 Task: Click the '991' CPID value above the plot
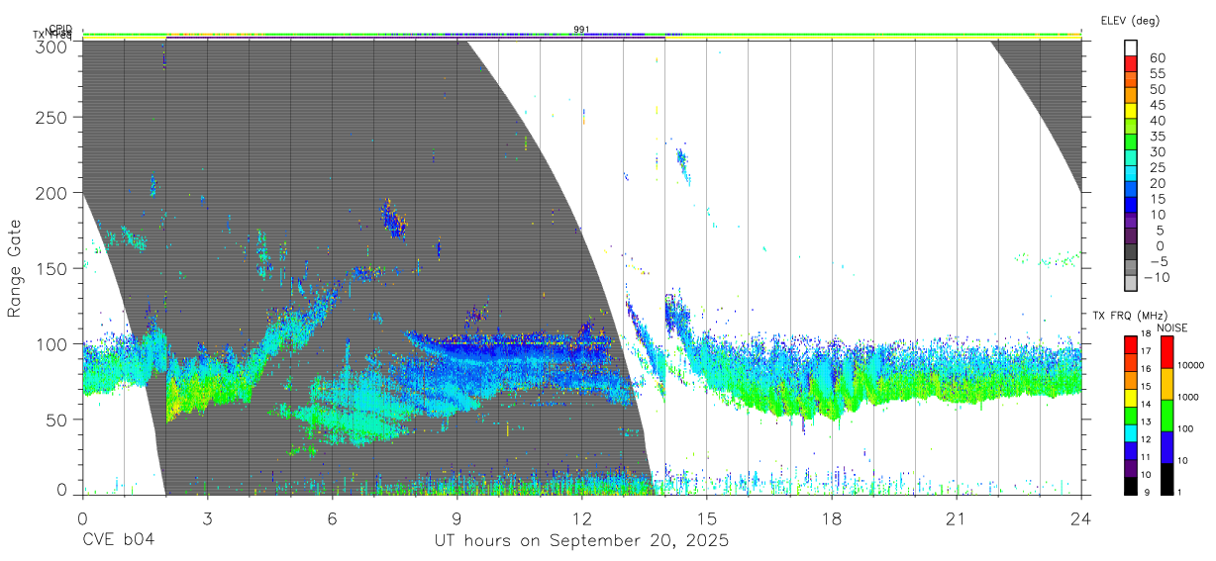[x=581, y=30]
